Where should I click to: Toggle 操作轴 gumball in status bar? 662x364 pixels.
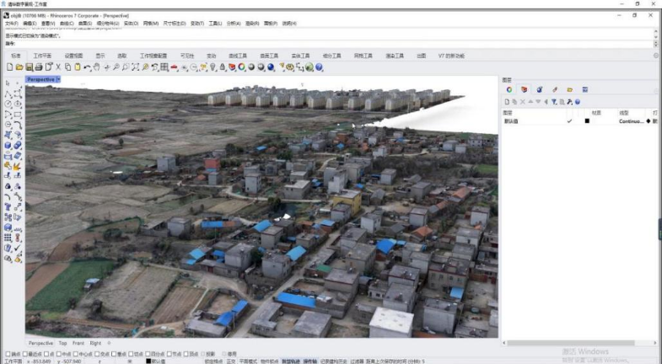(309, 361)
